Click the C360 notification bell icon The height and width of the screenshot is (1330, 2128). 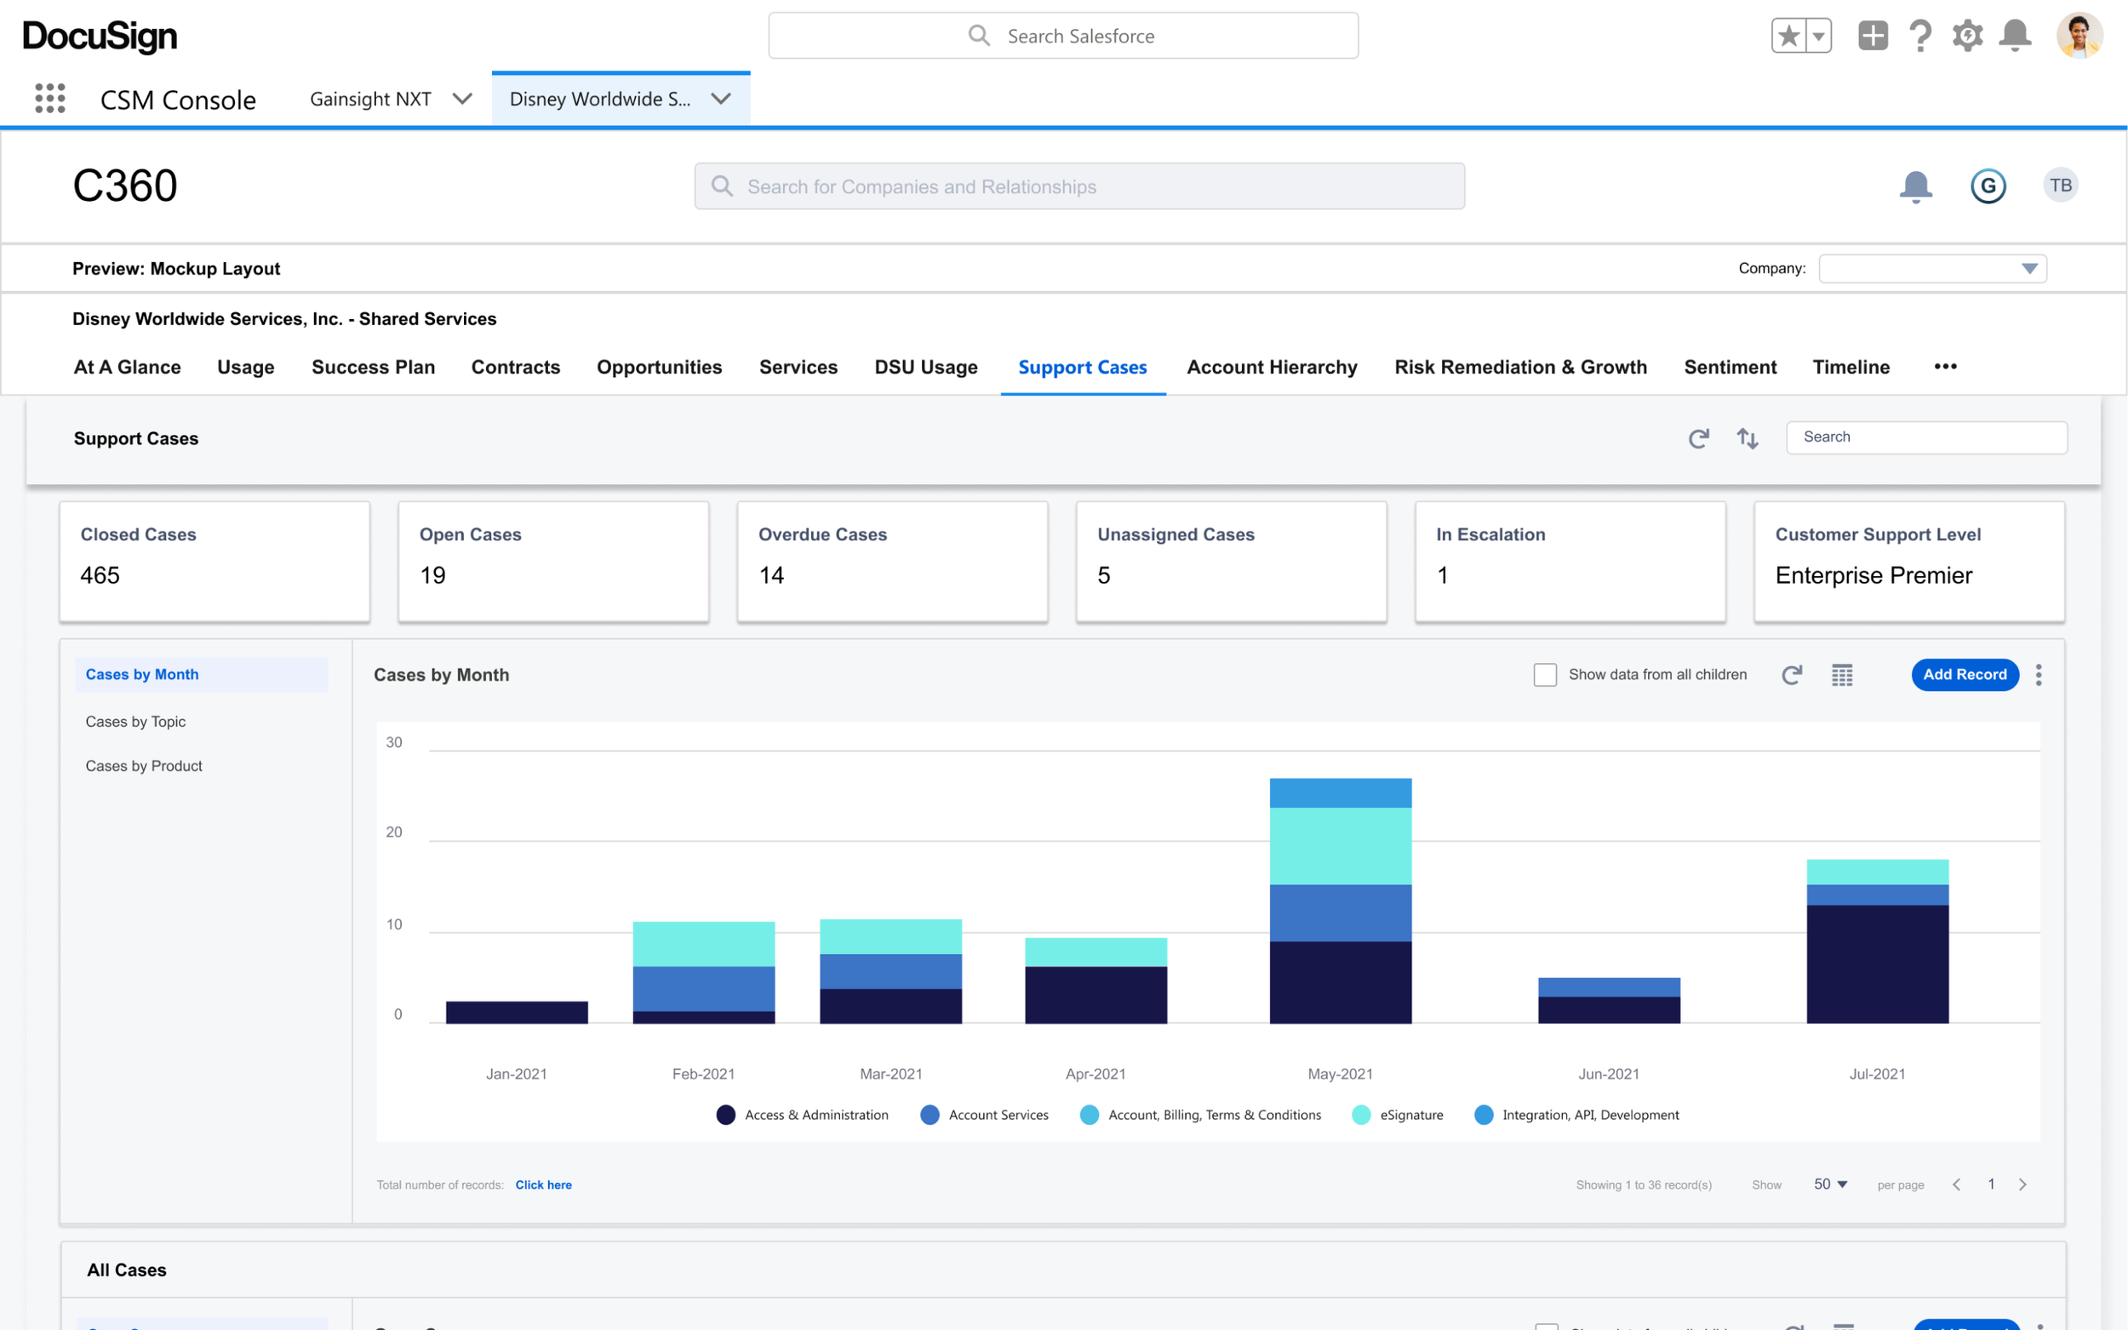coord(1915,186)
